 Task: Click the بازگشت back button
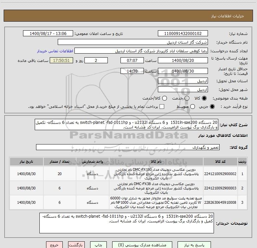(x=76, y=245)
